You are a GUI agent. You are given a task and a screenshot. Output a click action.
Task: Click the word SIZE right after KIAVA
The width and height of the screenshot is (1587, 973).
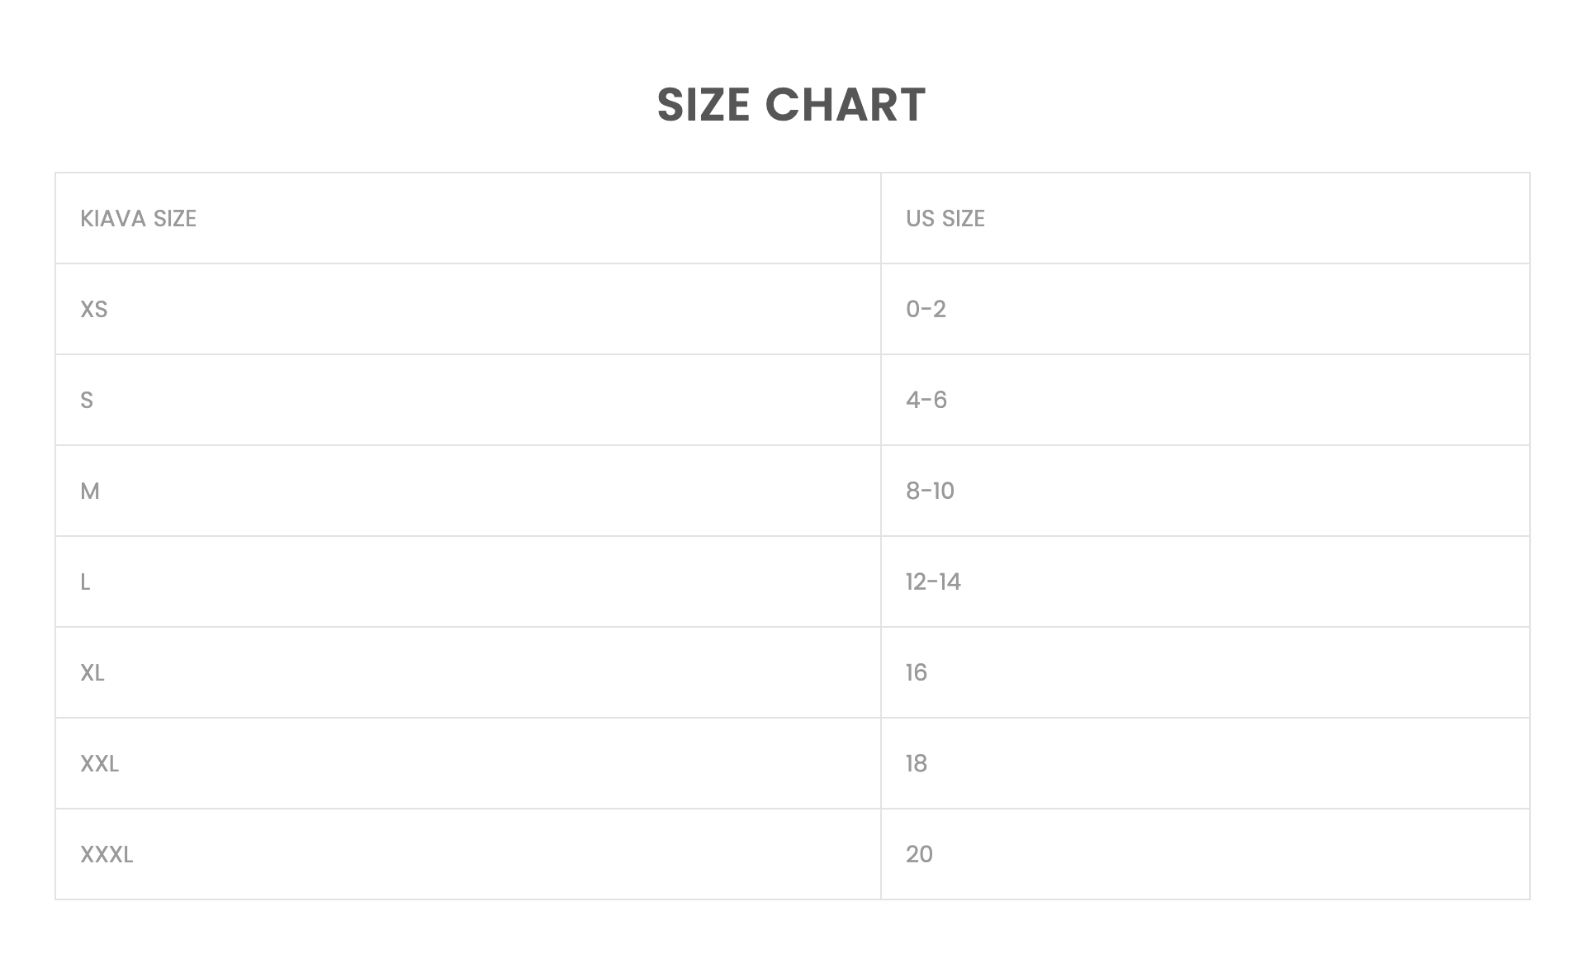click(175, 219)
